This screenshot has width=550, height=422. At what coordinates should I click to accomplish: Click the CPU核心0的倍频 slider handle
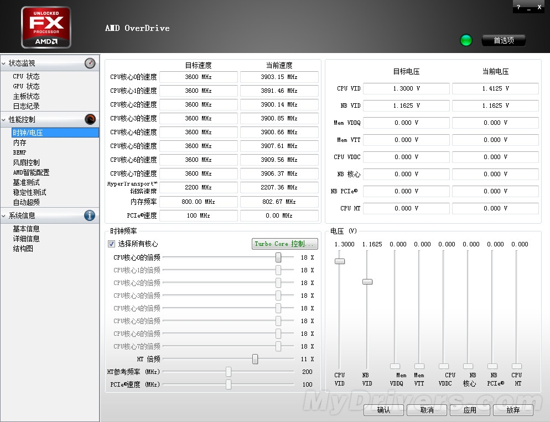click(278, 257)
